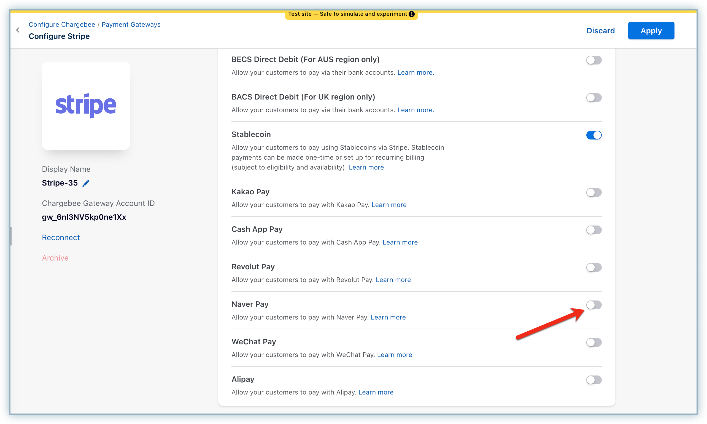The height and width of the screenshot is (424, 707).
Task: Open Stablecoin Learn more link
Action: [x=366, y=167]
